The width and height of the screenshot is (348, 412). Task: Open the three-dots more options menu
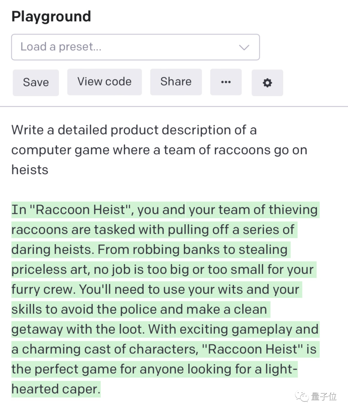coord(226,82)
